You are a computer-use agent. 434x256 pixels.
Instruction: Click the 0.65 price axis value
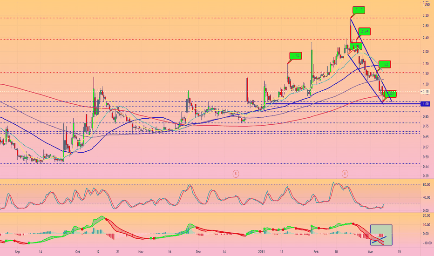coord(426,137)
